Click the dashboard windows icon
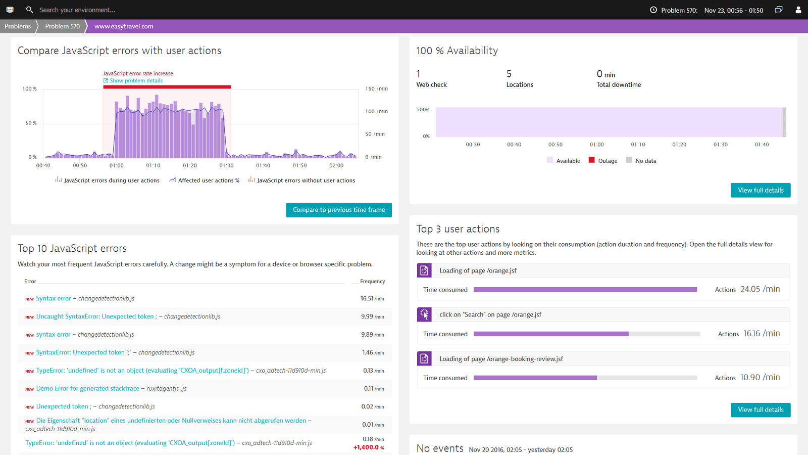The height and width of the screenshot is (455, 808). click(x=779, y=10)
